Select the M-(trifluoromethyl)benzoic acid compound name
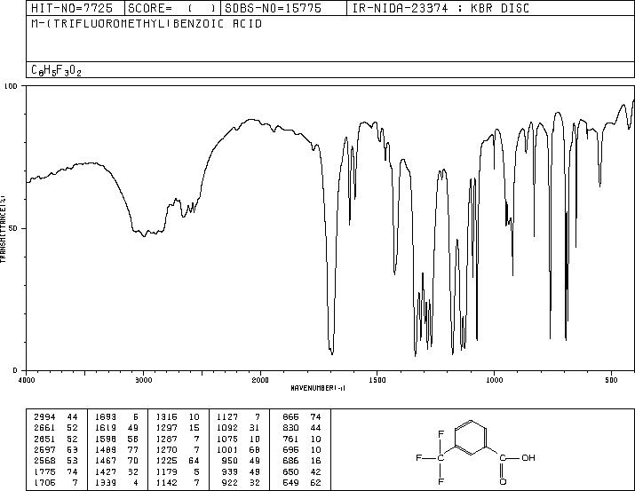635x491 pixels. (x=147, y=23)
